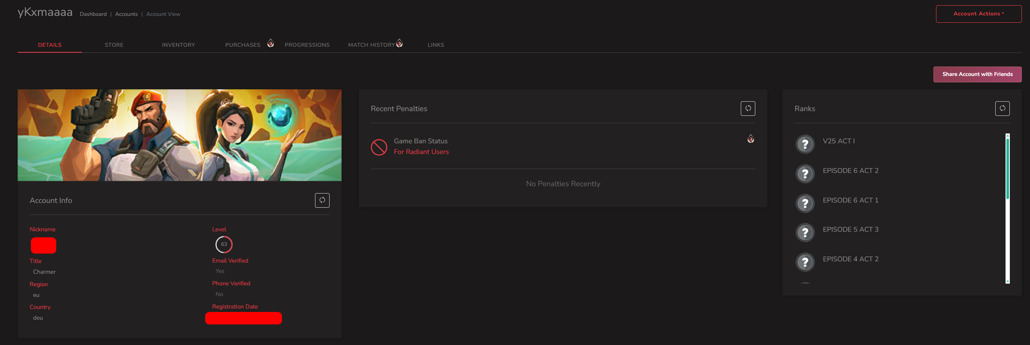
Task: Click premium flame icon beside Purchases tab
Action: [270, 43]
